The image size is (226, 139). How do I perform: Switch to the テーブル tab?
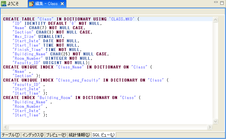[x=10, y=135]
